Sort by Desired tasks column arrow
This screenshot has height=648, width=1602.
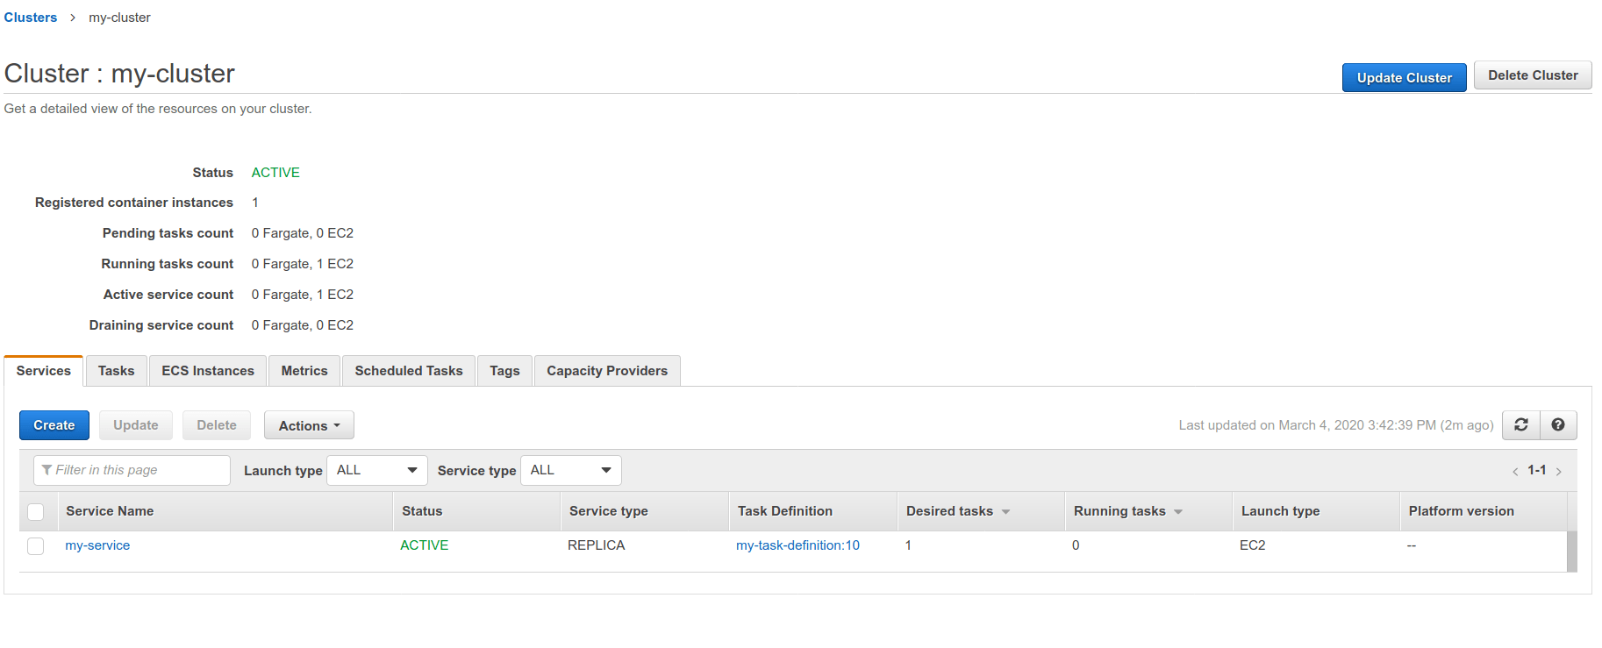pyautogui.click(x=1005, y=512)
